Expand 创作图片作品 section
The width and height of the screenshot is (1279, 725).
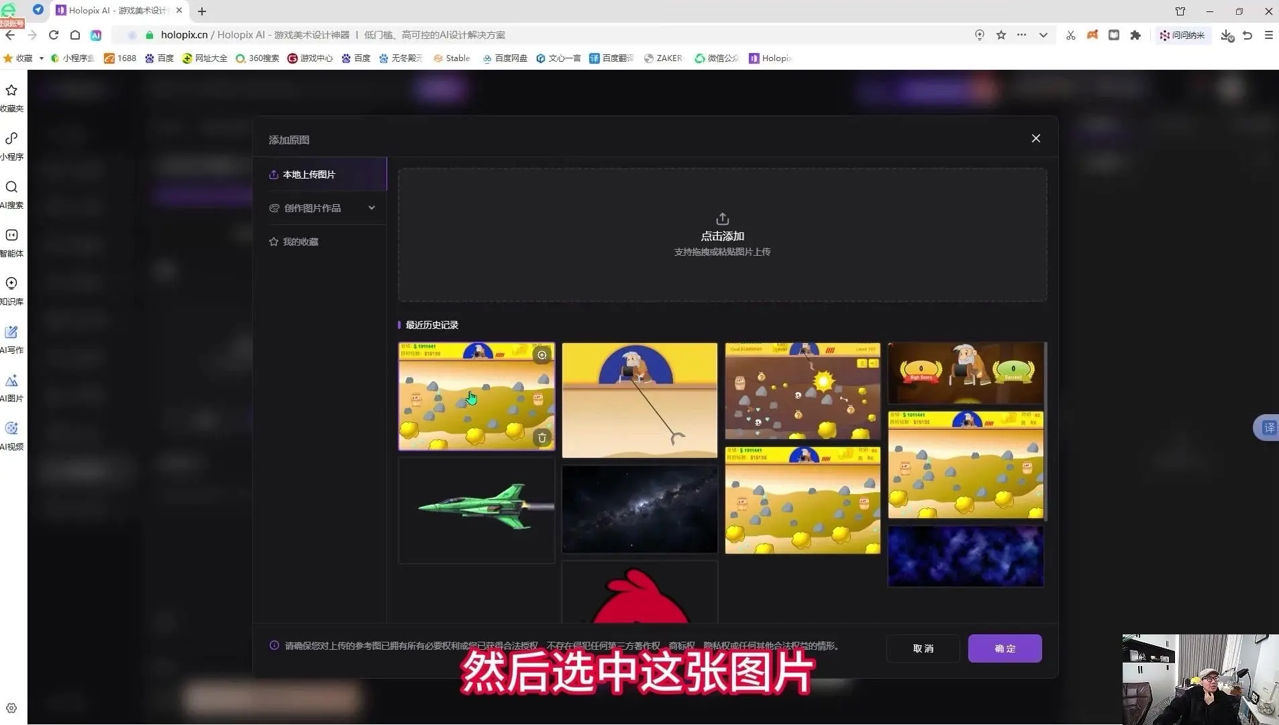point(322,208)
